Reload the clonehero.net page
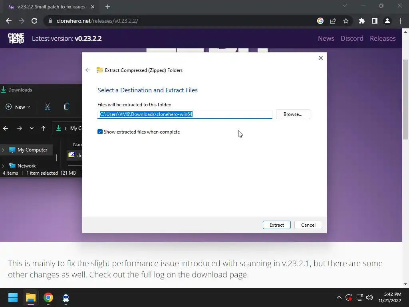409x307 pixels. [34, 21]
